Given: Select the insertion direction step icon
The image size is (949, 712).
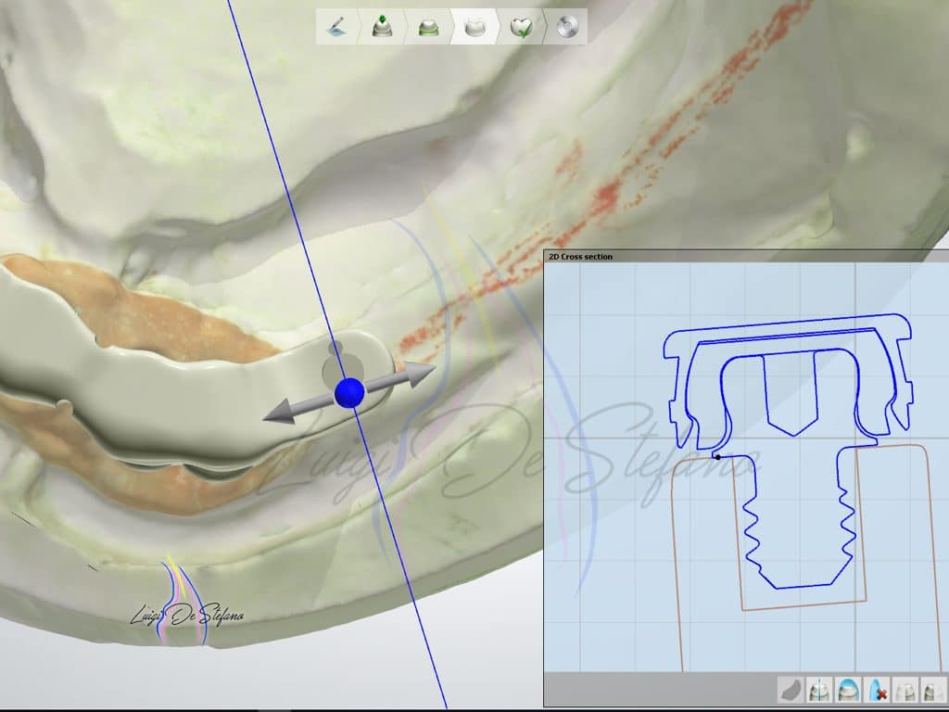Looking at the screenshot, I should 381,28.
